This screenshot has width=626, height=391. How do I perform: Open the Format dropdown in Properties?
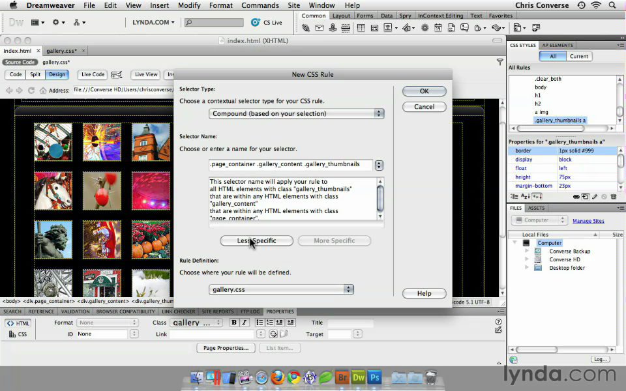[108, 323]
